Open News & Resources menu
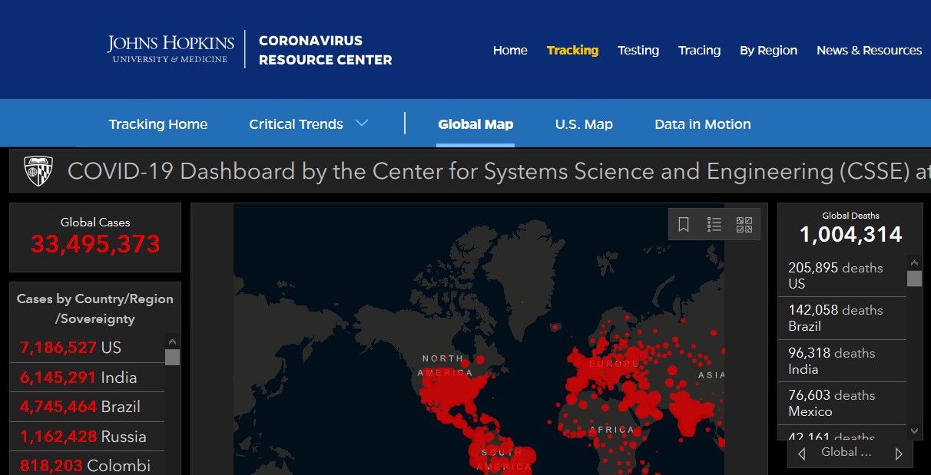This screenshot has height=475, width=931. 869,50
